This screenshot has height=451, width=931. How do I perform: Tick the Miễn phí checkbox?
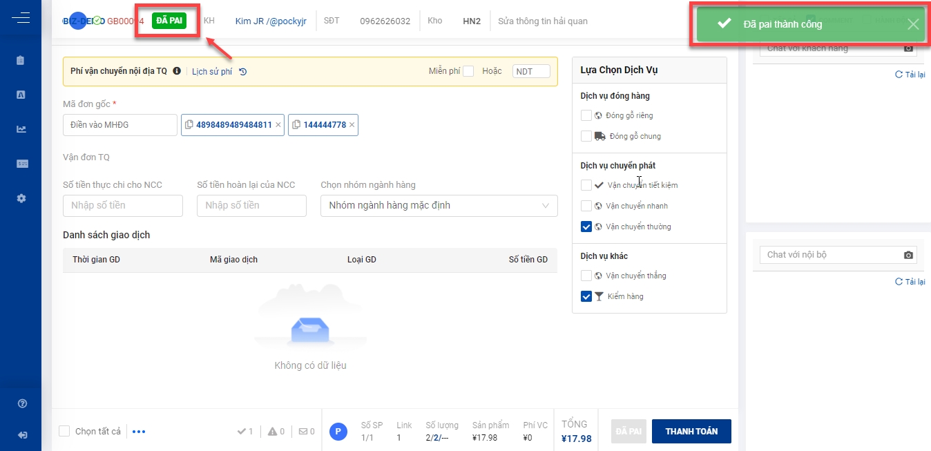click(468, 71)
